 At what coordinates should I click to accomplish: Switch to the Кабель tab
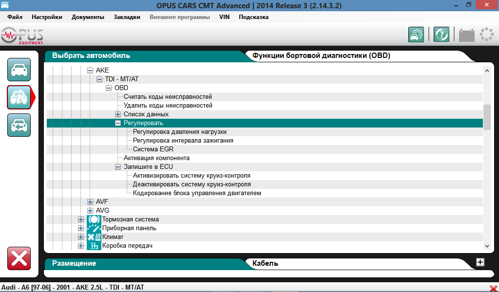tap(266, 263)
